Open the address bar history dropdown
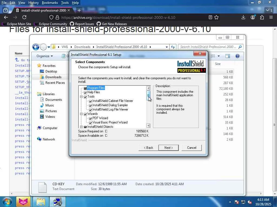277x207 pixels. (x=167, y=47)
